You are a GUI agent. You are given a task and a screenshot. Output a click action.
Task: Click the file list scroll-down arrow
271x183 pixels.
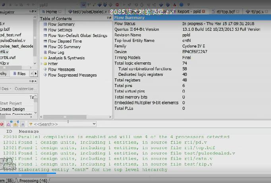(x=35, y=64)
